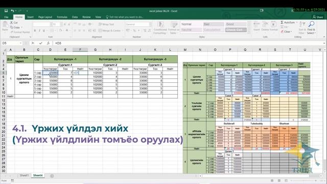Toggle Align Left alignment
This screenshot has width=327, height=184.
click(x=75, y=31)
